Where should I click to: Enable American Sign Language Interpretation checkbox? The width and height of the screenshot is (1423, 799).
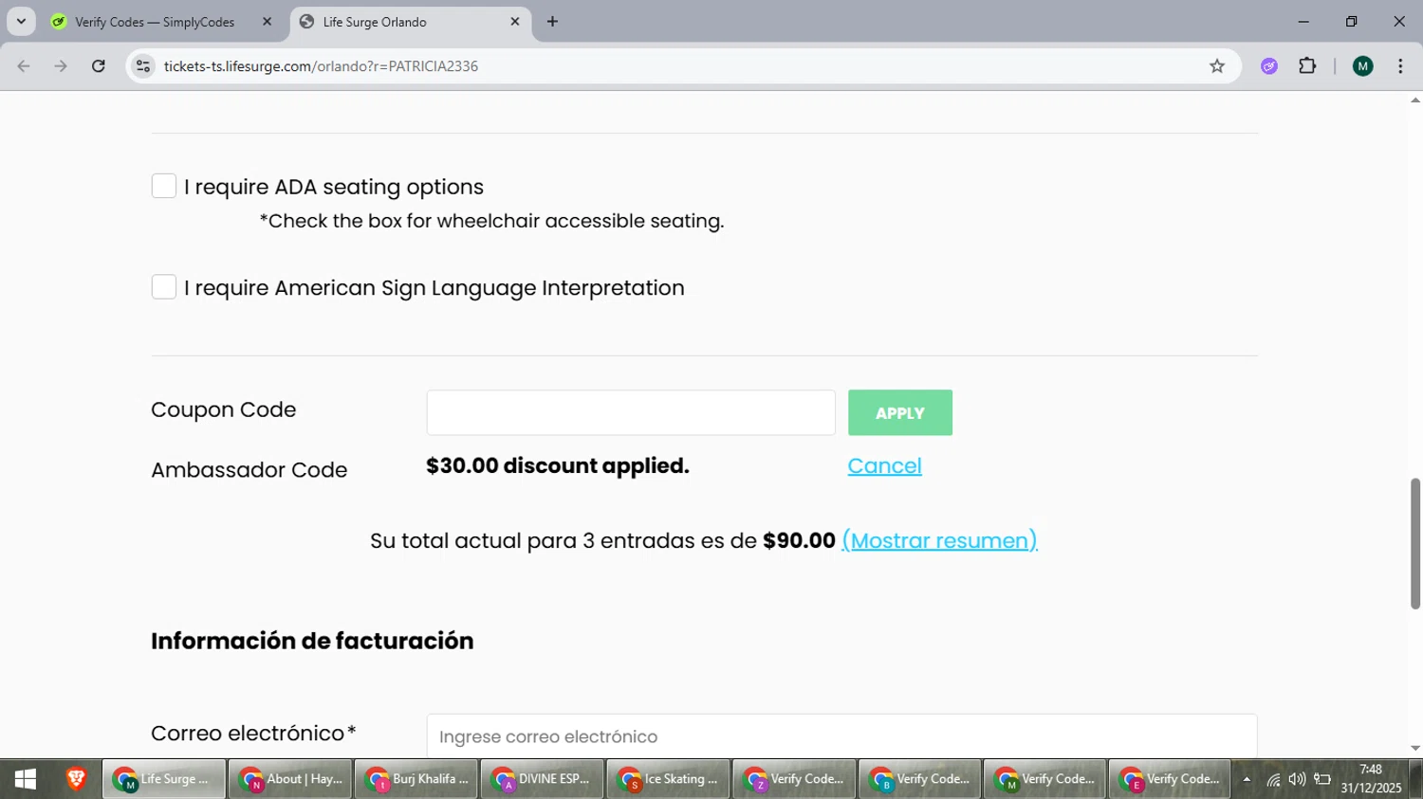tap(164, 287)
